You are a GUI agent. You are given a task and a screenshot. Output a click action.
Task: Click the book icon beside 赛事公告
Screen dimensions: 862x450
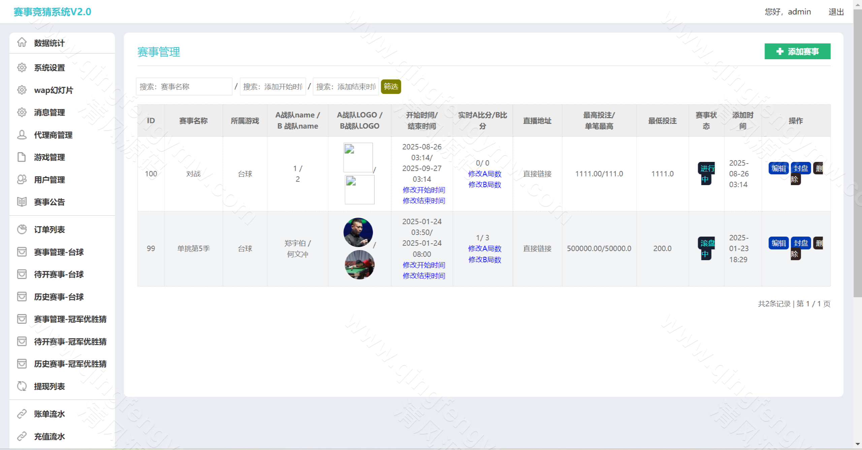22,202
